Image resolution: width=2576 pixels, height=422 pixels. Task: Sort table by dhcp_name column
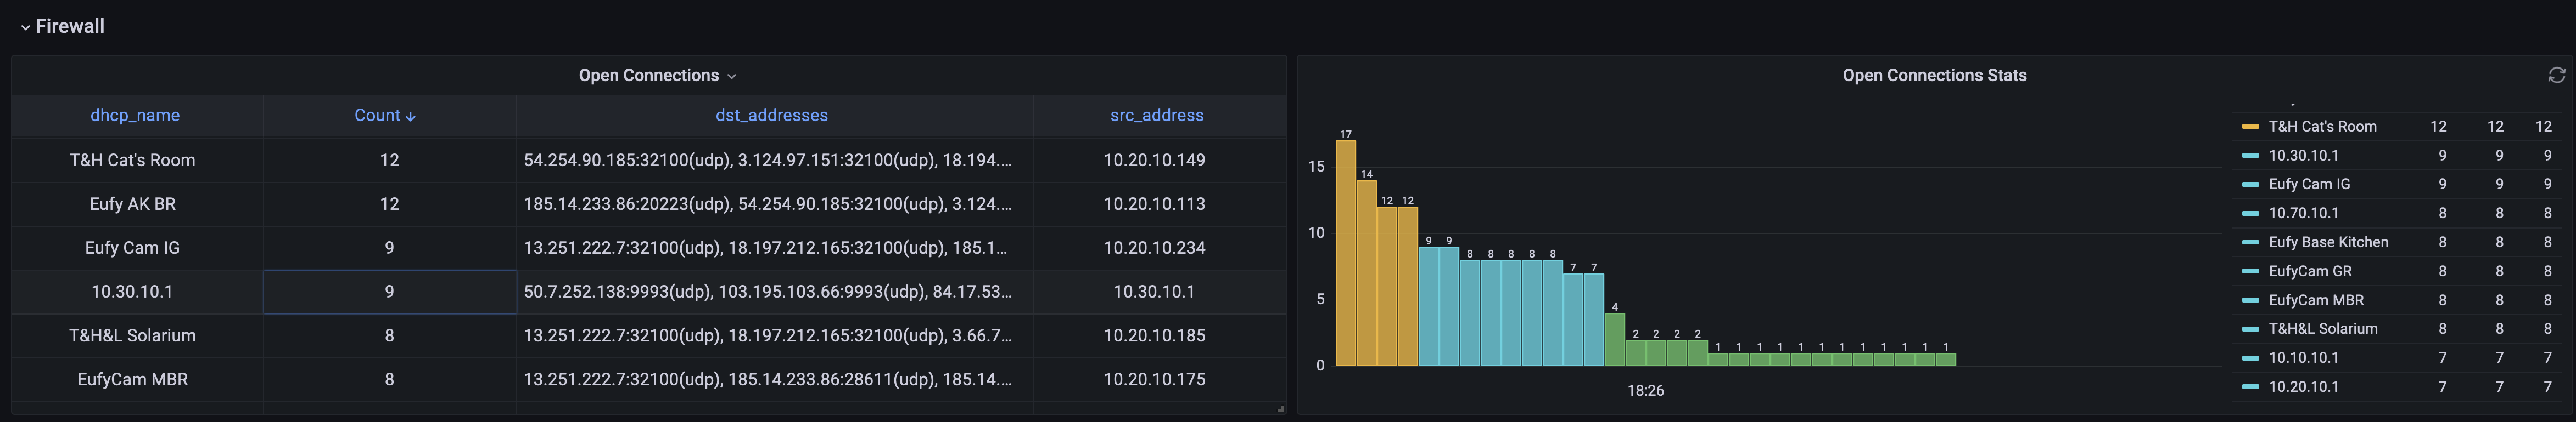tap(135, 116)
